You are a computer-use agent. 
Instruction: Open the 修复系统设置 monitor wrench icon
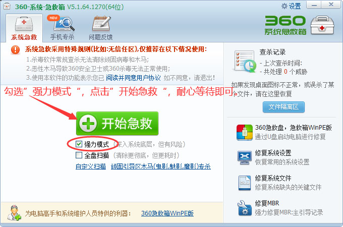point(244,157)
